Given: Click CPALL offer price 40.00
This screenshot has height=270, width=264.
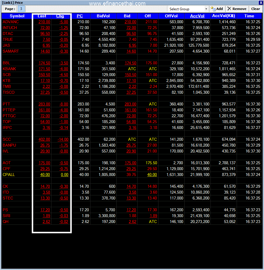Looking at the screenshot, I should tap(152, 175).
